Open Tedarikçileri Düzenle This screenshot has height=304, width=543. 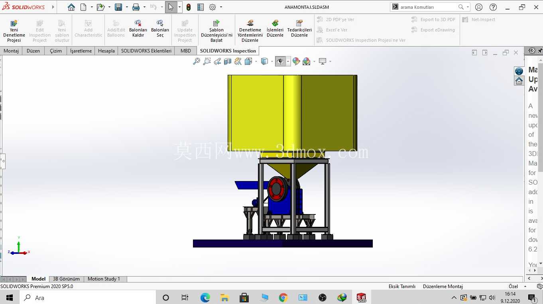pyautogui.click(x=299, y=29)
